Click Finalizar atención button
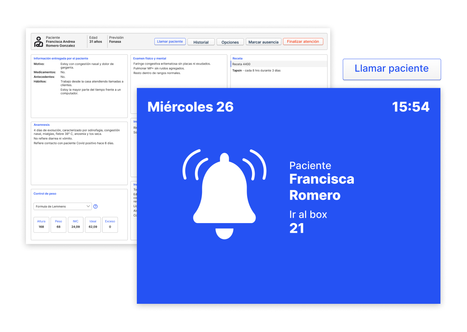 [x=303, y=41]
